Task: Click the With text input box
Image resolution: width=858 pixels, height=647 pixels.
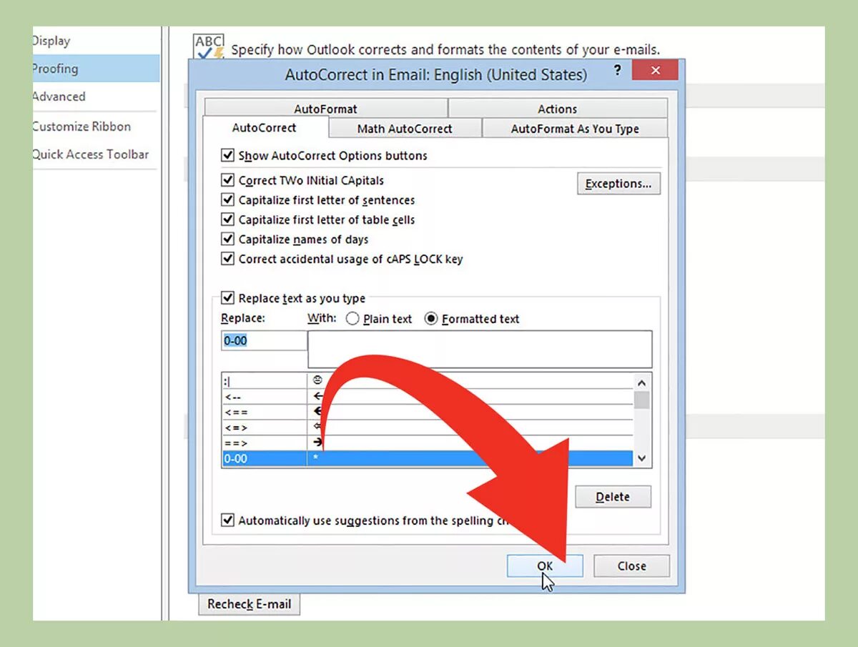Action: 480,350
